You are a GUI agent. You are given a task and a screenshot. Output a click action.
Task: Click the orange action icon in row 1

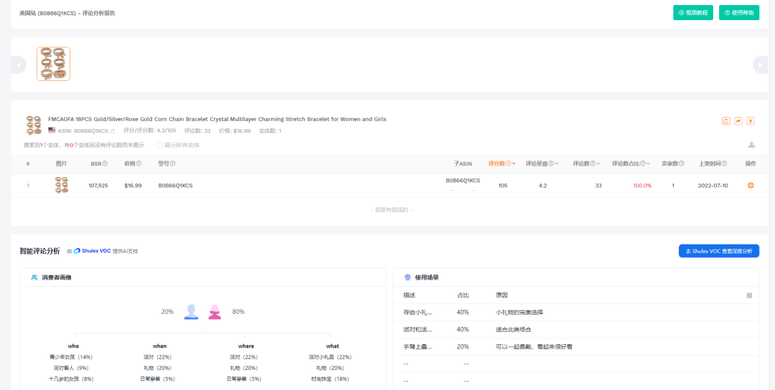coord(751,186)
